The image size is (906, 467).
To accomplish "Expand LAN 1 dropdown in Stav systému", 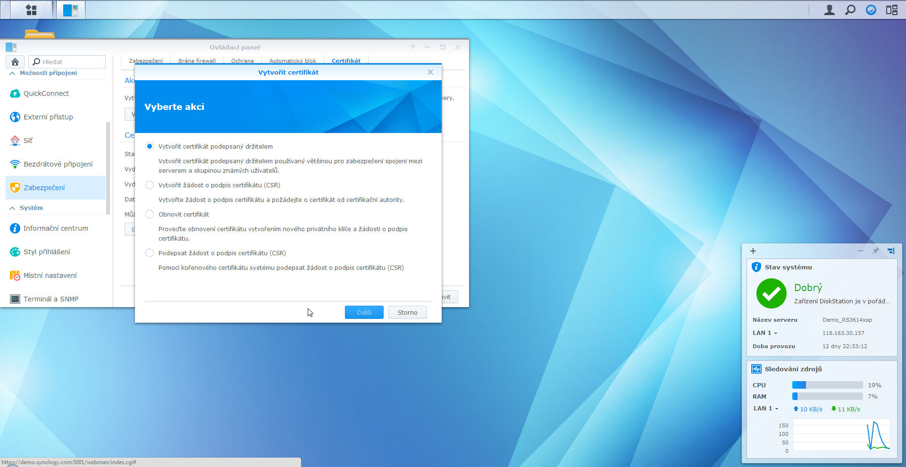I will 775,333.
